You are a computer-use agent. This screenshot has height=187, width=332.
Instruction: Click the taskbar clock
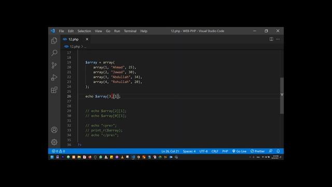(275, 157)
